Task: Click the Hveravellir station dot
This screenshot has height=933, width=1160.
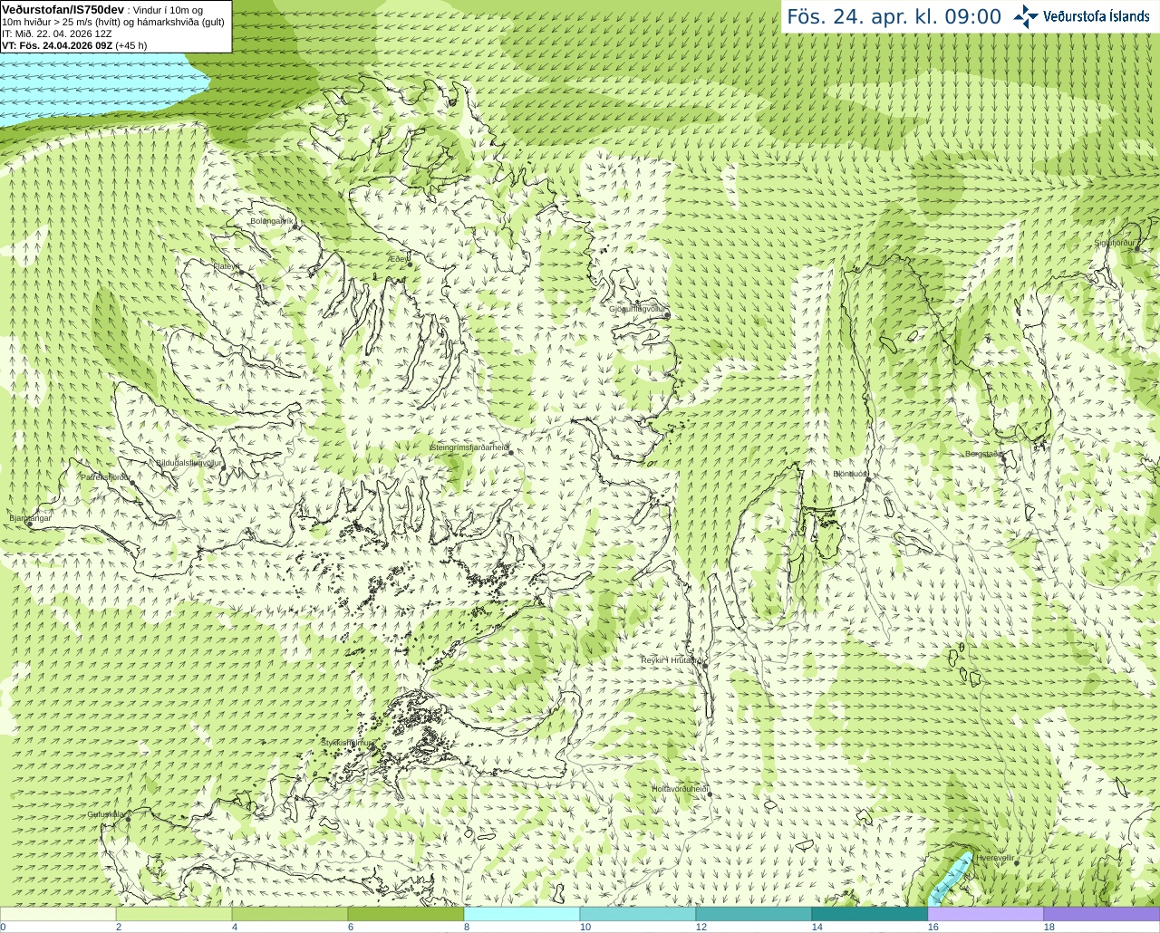Action: click(x=1017, y=862)
